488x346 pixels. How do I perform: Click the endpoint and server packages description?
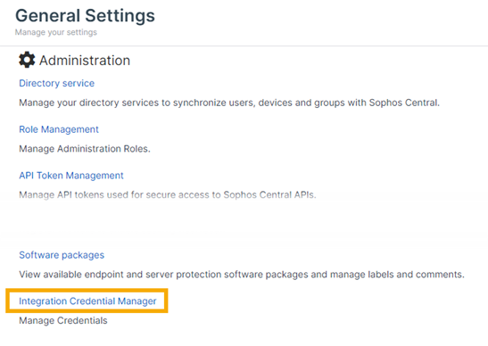[x=242, y=275]
